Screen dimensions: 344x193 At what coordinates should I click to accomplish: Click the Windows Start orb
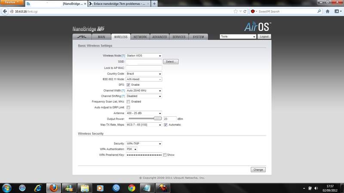click(x=6, y=188)
